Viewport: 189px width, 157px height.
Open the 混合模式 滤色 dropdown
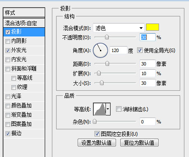coord(119,28)
